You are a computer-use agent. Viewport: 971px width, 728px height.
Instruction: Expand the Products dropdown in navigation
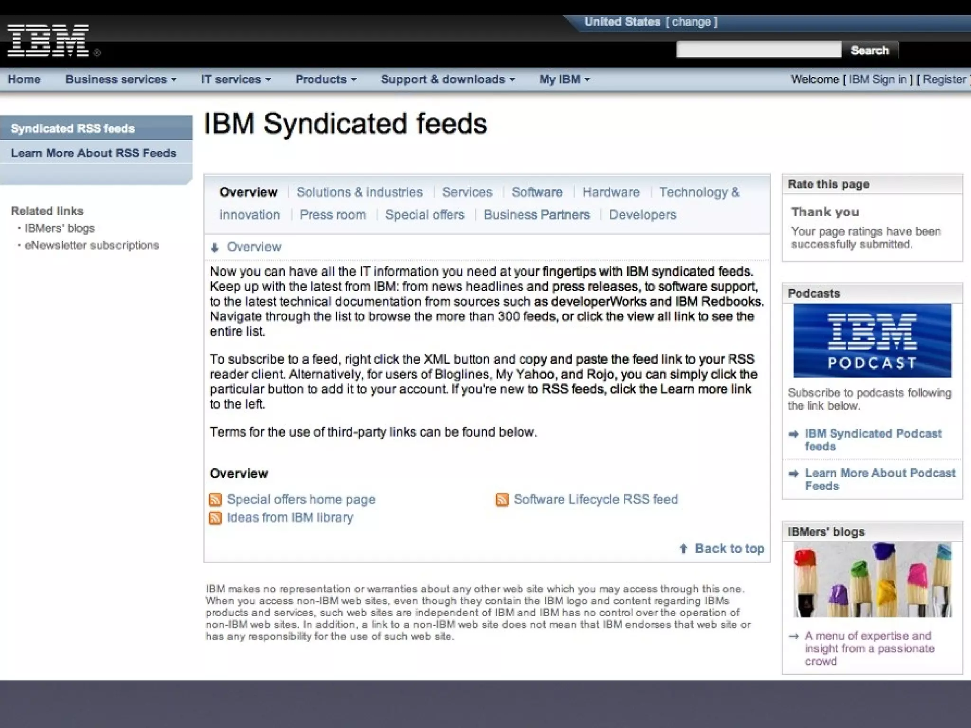point(326,80)
